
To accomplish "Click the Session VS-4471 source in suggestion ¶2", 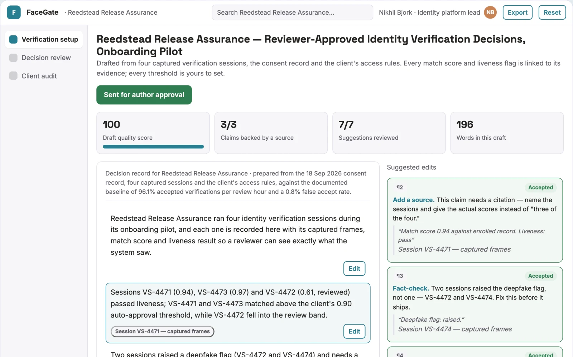I will tap(454, 249).
